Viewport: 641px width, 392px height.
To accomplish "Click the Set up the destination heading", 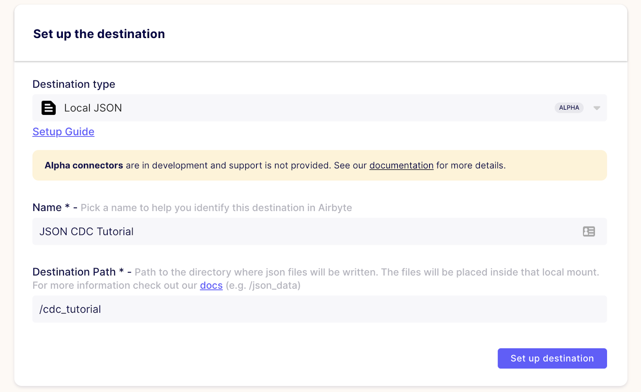I will click(99, 34).
